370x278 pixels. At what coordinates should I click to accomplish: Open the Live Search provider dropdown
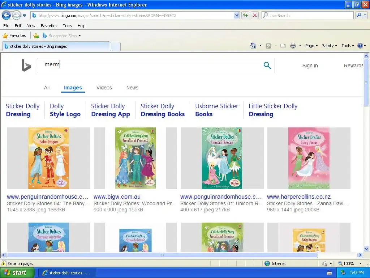tap(365, 16)
